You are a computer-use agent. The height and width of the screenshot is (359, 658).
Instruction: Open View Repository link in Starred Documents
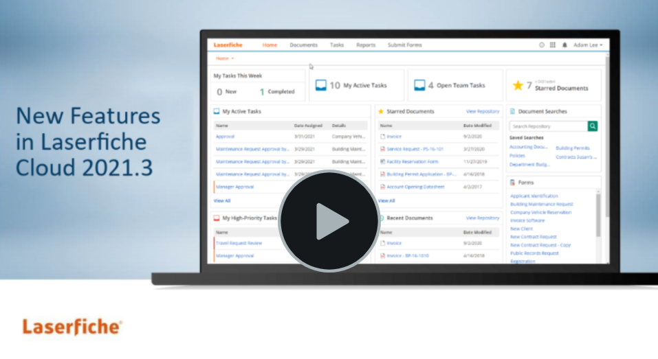[483, 111]
